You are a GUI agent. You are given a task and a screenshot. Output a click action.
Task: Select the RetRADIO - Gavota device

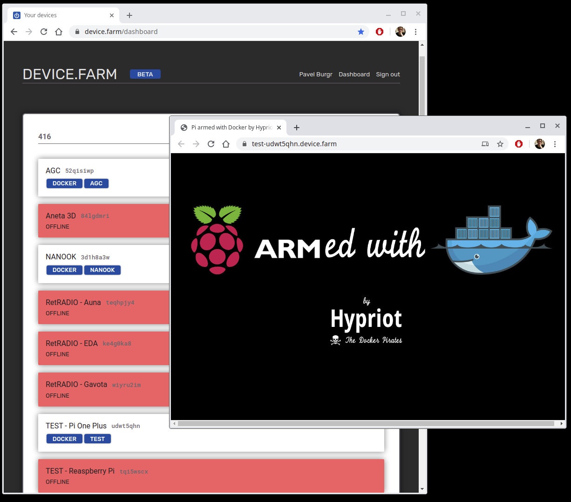point(103,389)
